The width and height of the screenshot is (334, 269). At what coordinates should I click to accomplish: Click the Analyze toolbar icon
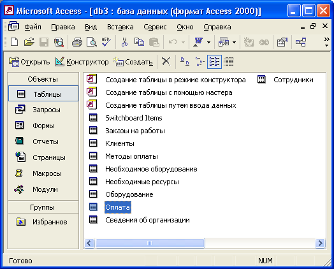tap(224, 42)
